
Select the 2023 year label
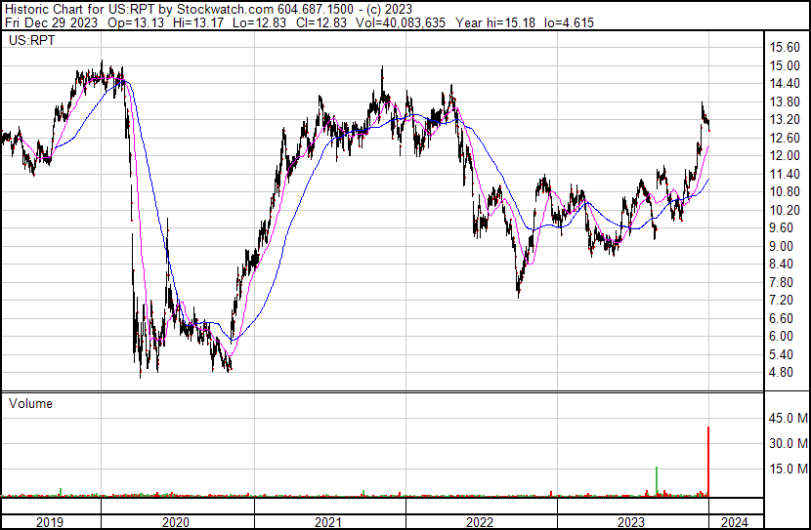(x=631, y=522)
